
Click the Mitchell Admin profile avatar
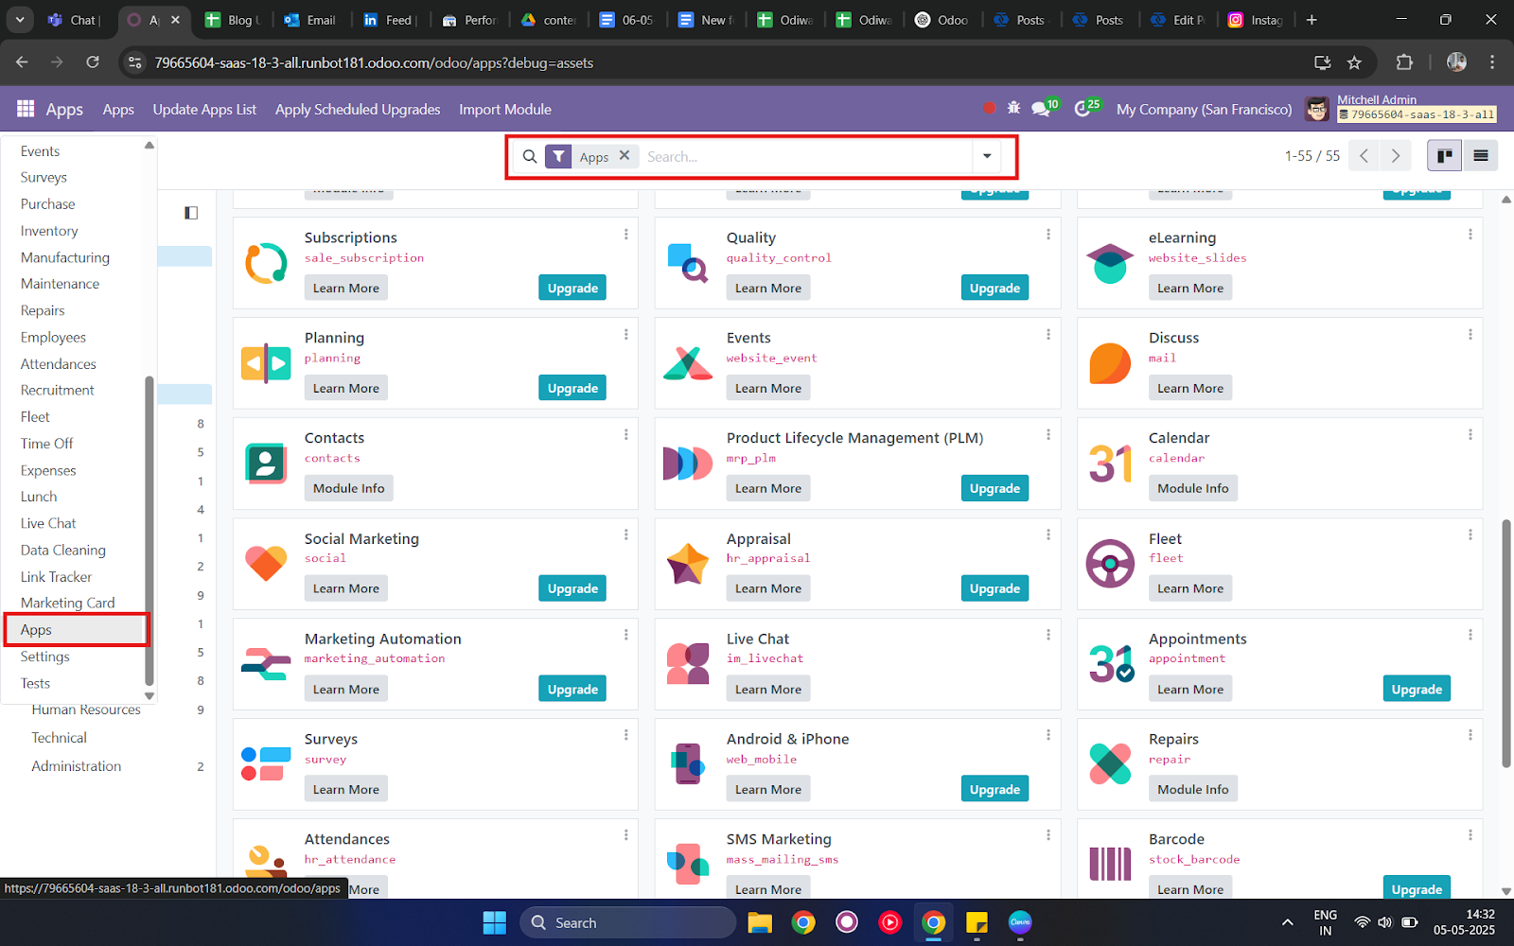click(1316, 109)
